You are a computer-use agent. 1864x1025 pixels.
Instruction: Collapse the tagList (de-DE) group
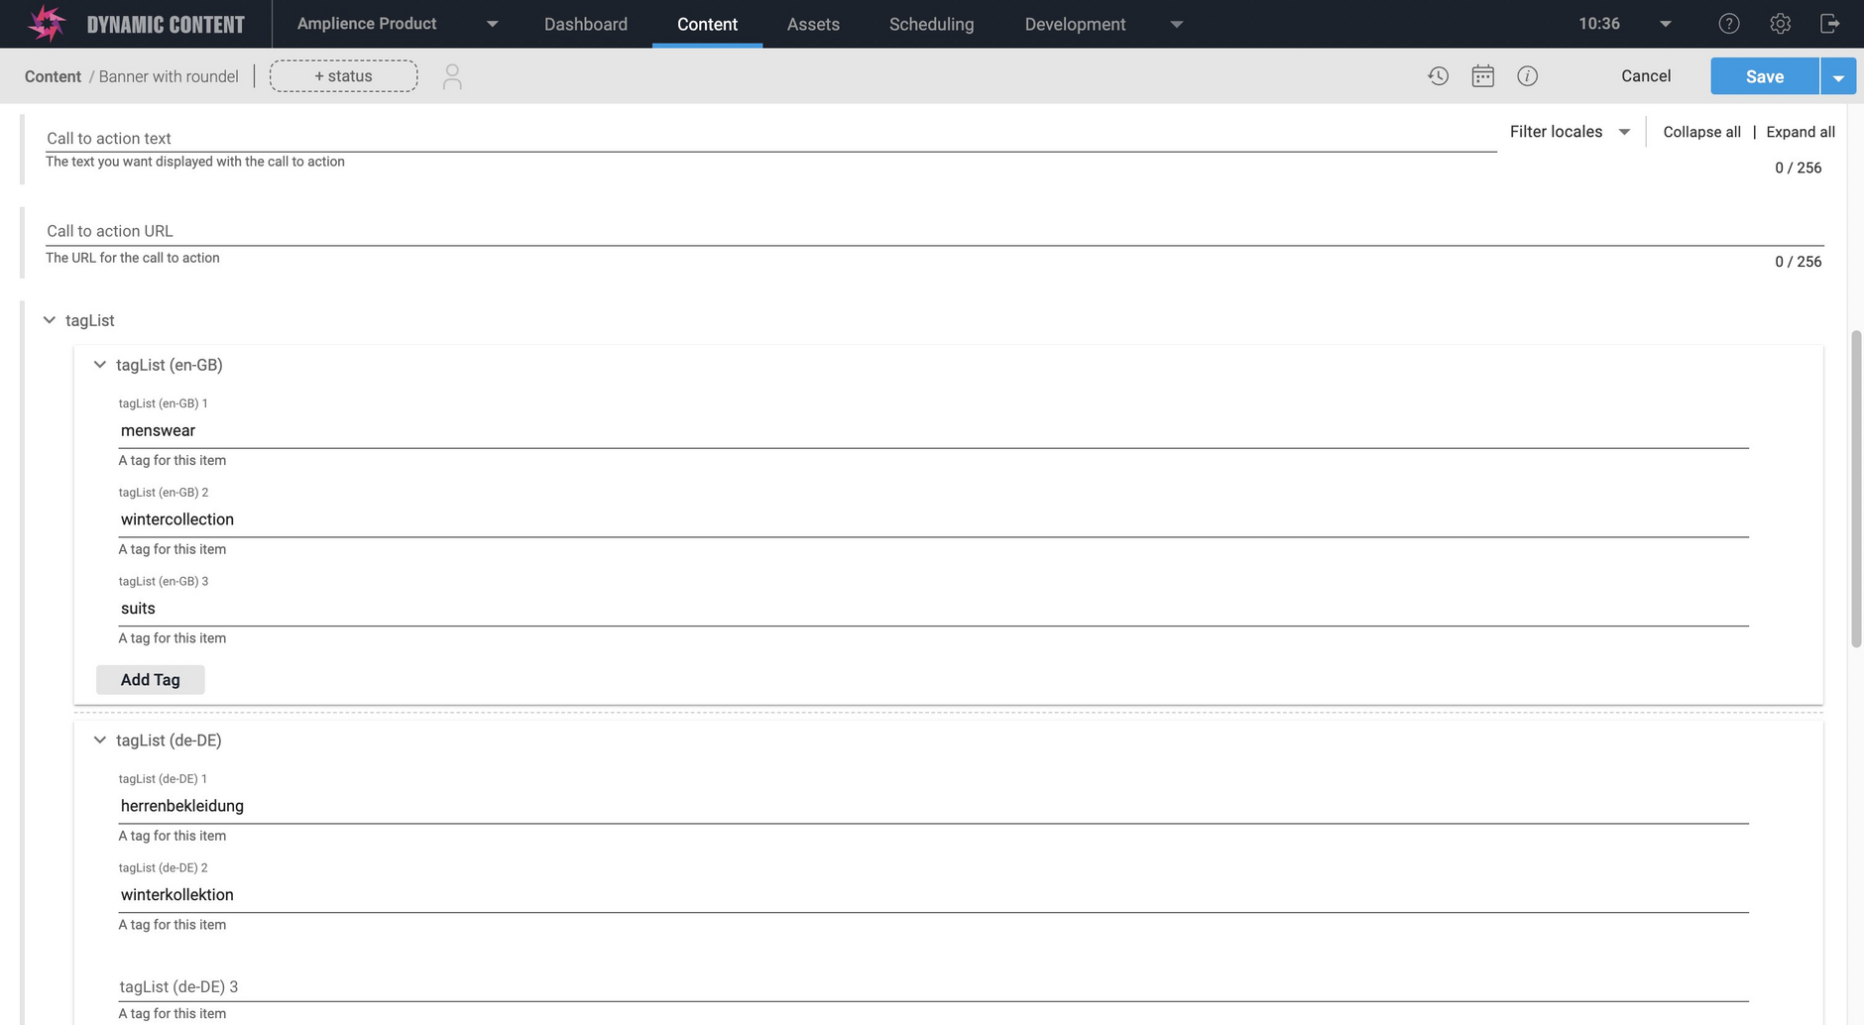click(100, 740)
